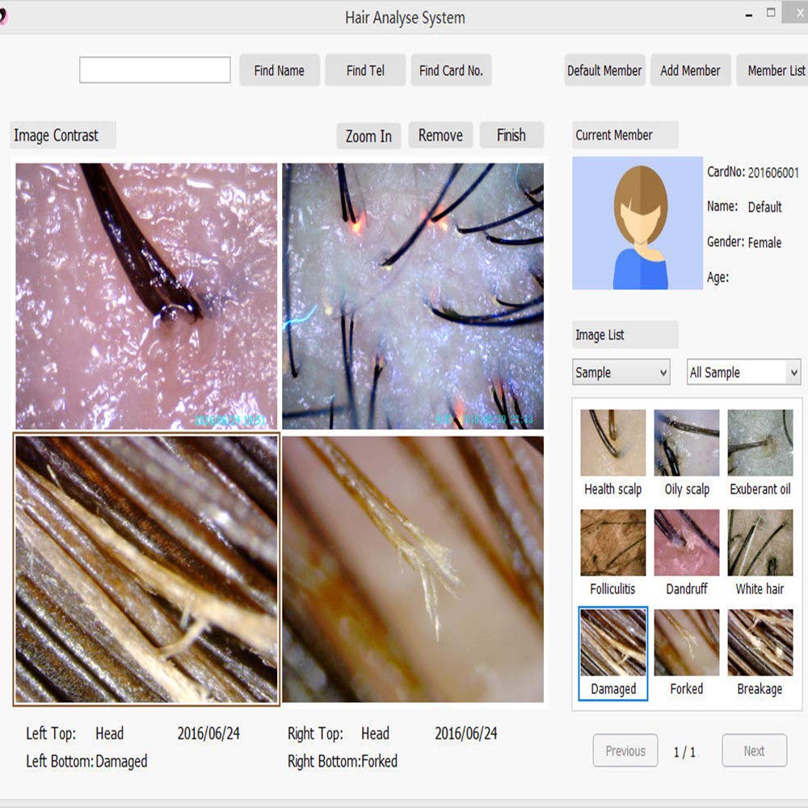Click the member search input field

(154, 70)
